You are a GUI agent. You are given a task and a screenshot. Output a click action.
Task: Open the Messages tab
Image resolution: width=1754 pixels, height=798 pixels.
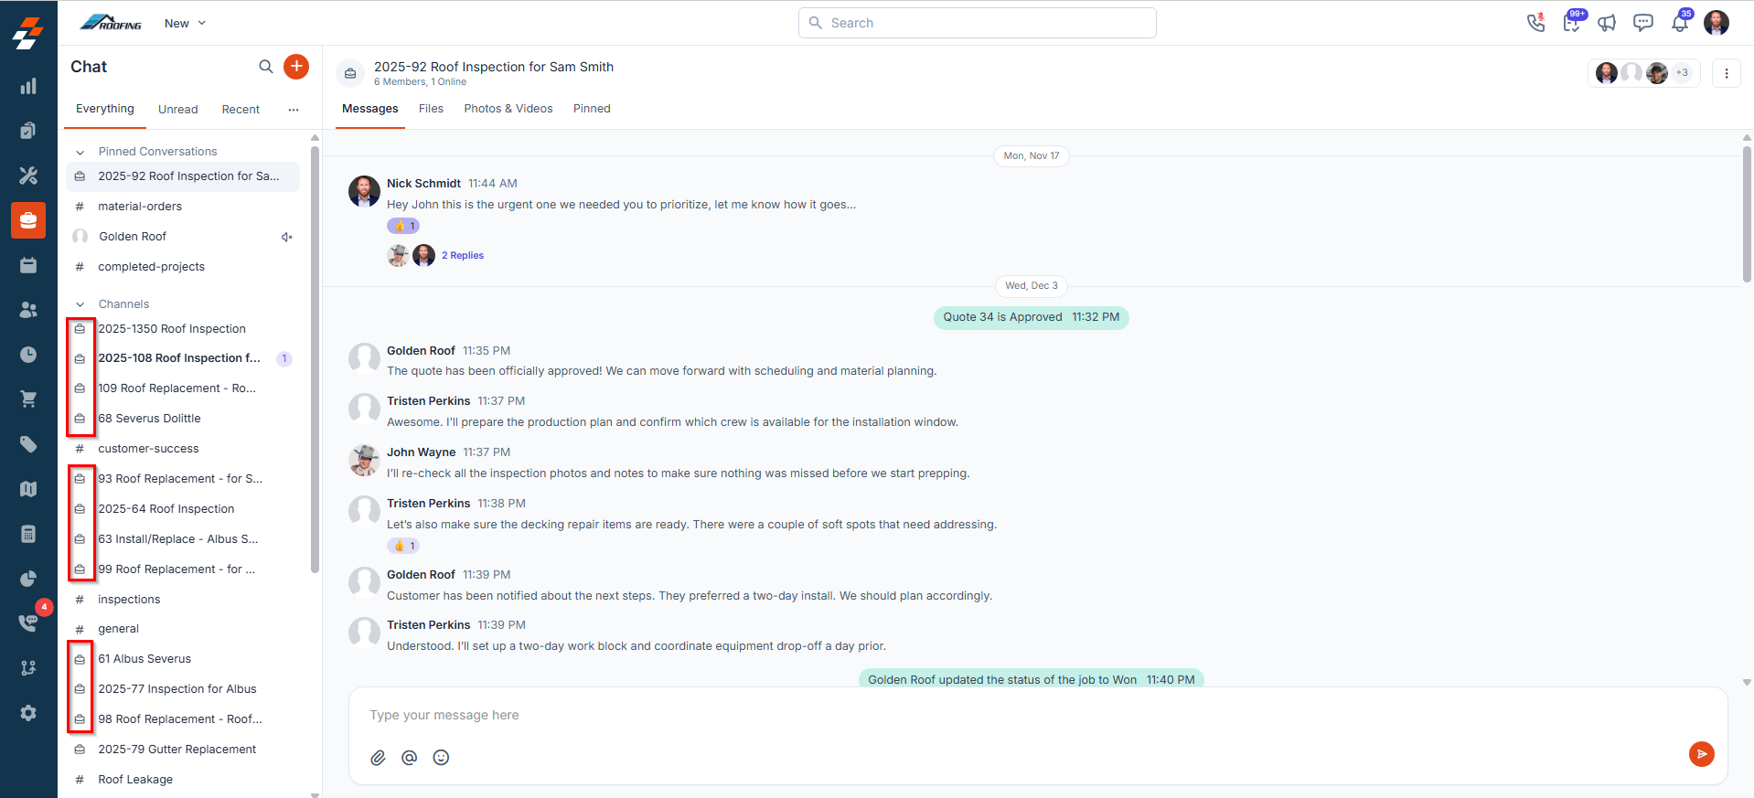coord(370,109)
